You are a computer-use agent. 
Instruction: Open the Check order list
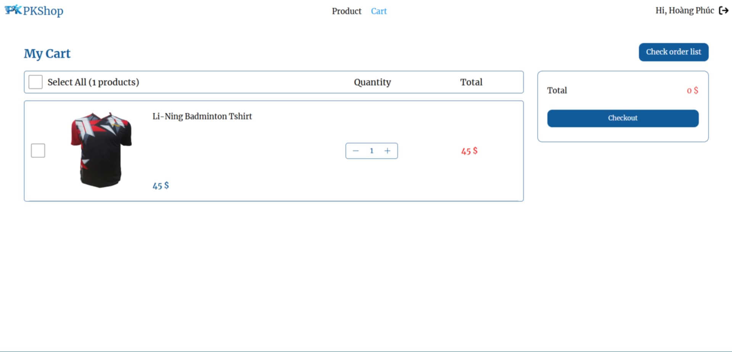673,52
